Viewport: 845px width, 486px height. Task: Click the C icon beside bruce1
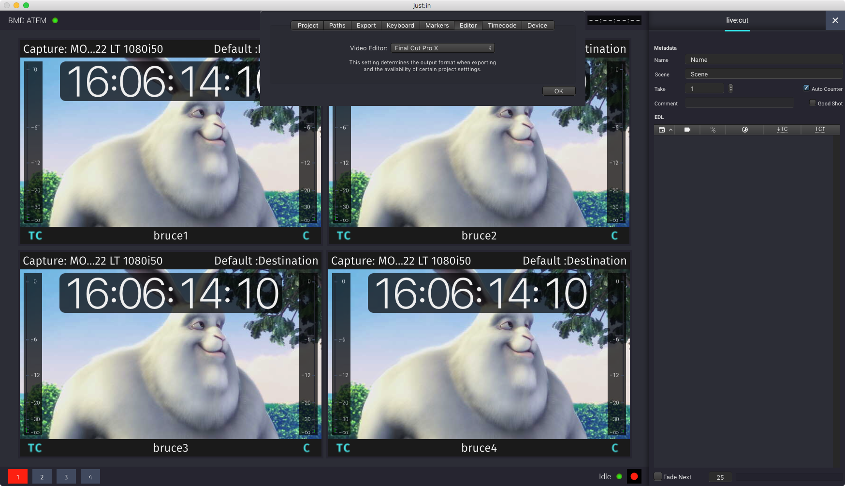pyautogui.click(x=306, y=236)
